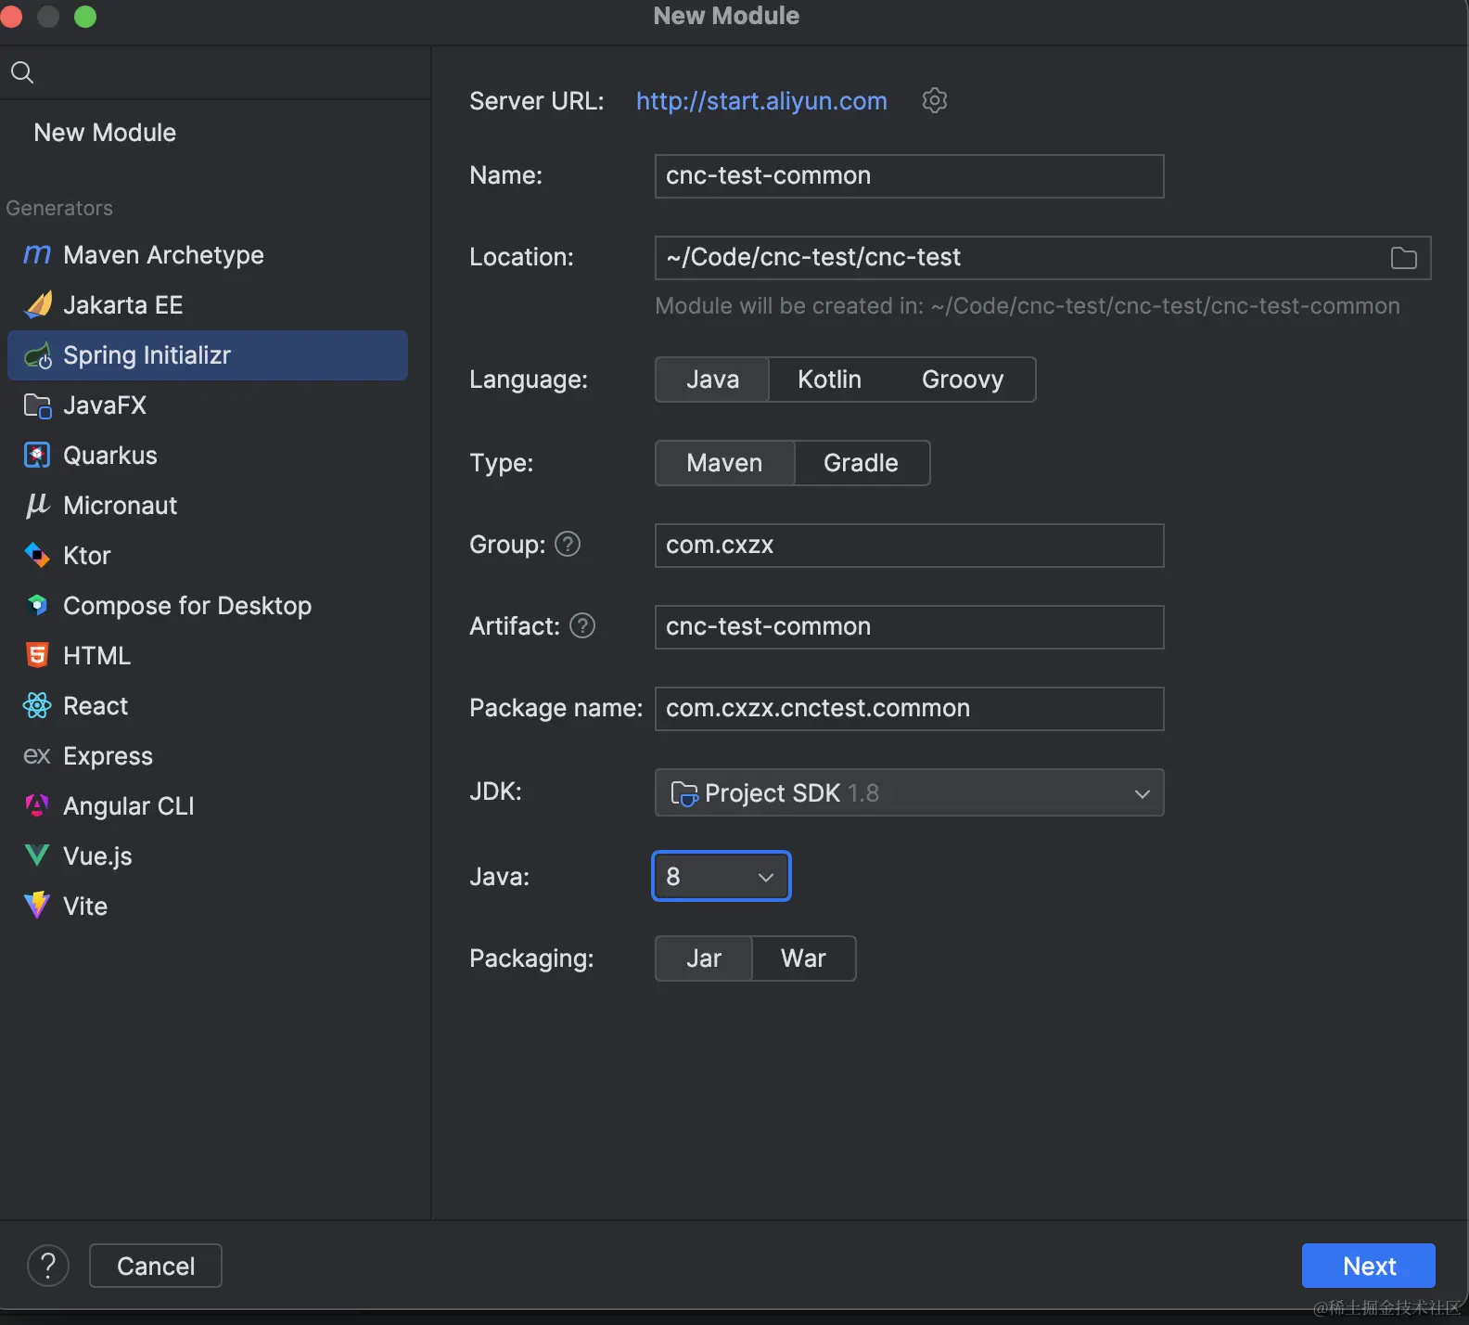The height and width of the screenshot is (1325, 1469).
Task: Select Jar packaging
Action: pos(704,958)
